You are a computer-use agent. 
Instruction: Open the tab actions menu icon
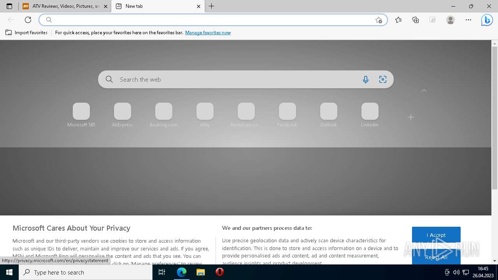pyautogui.click(x=9, y=6)
